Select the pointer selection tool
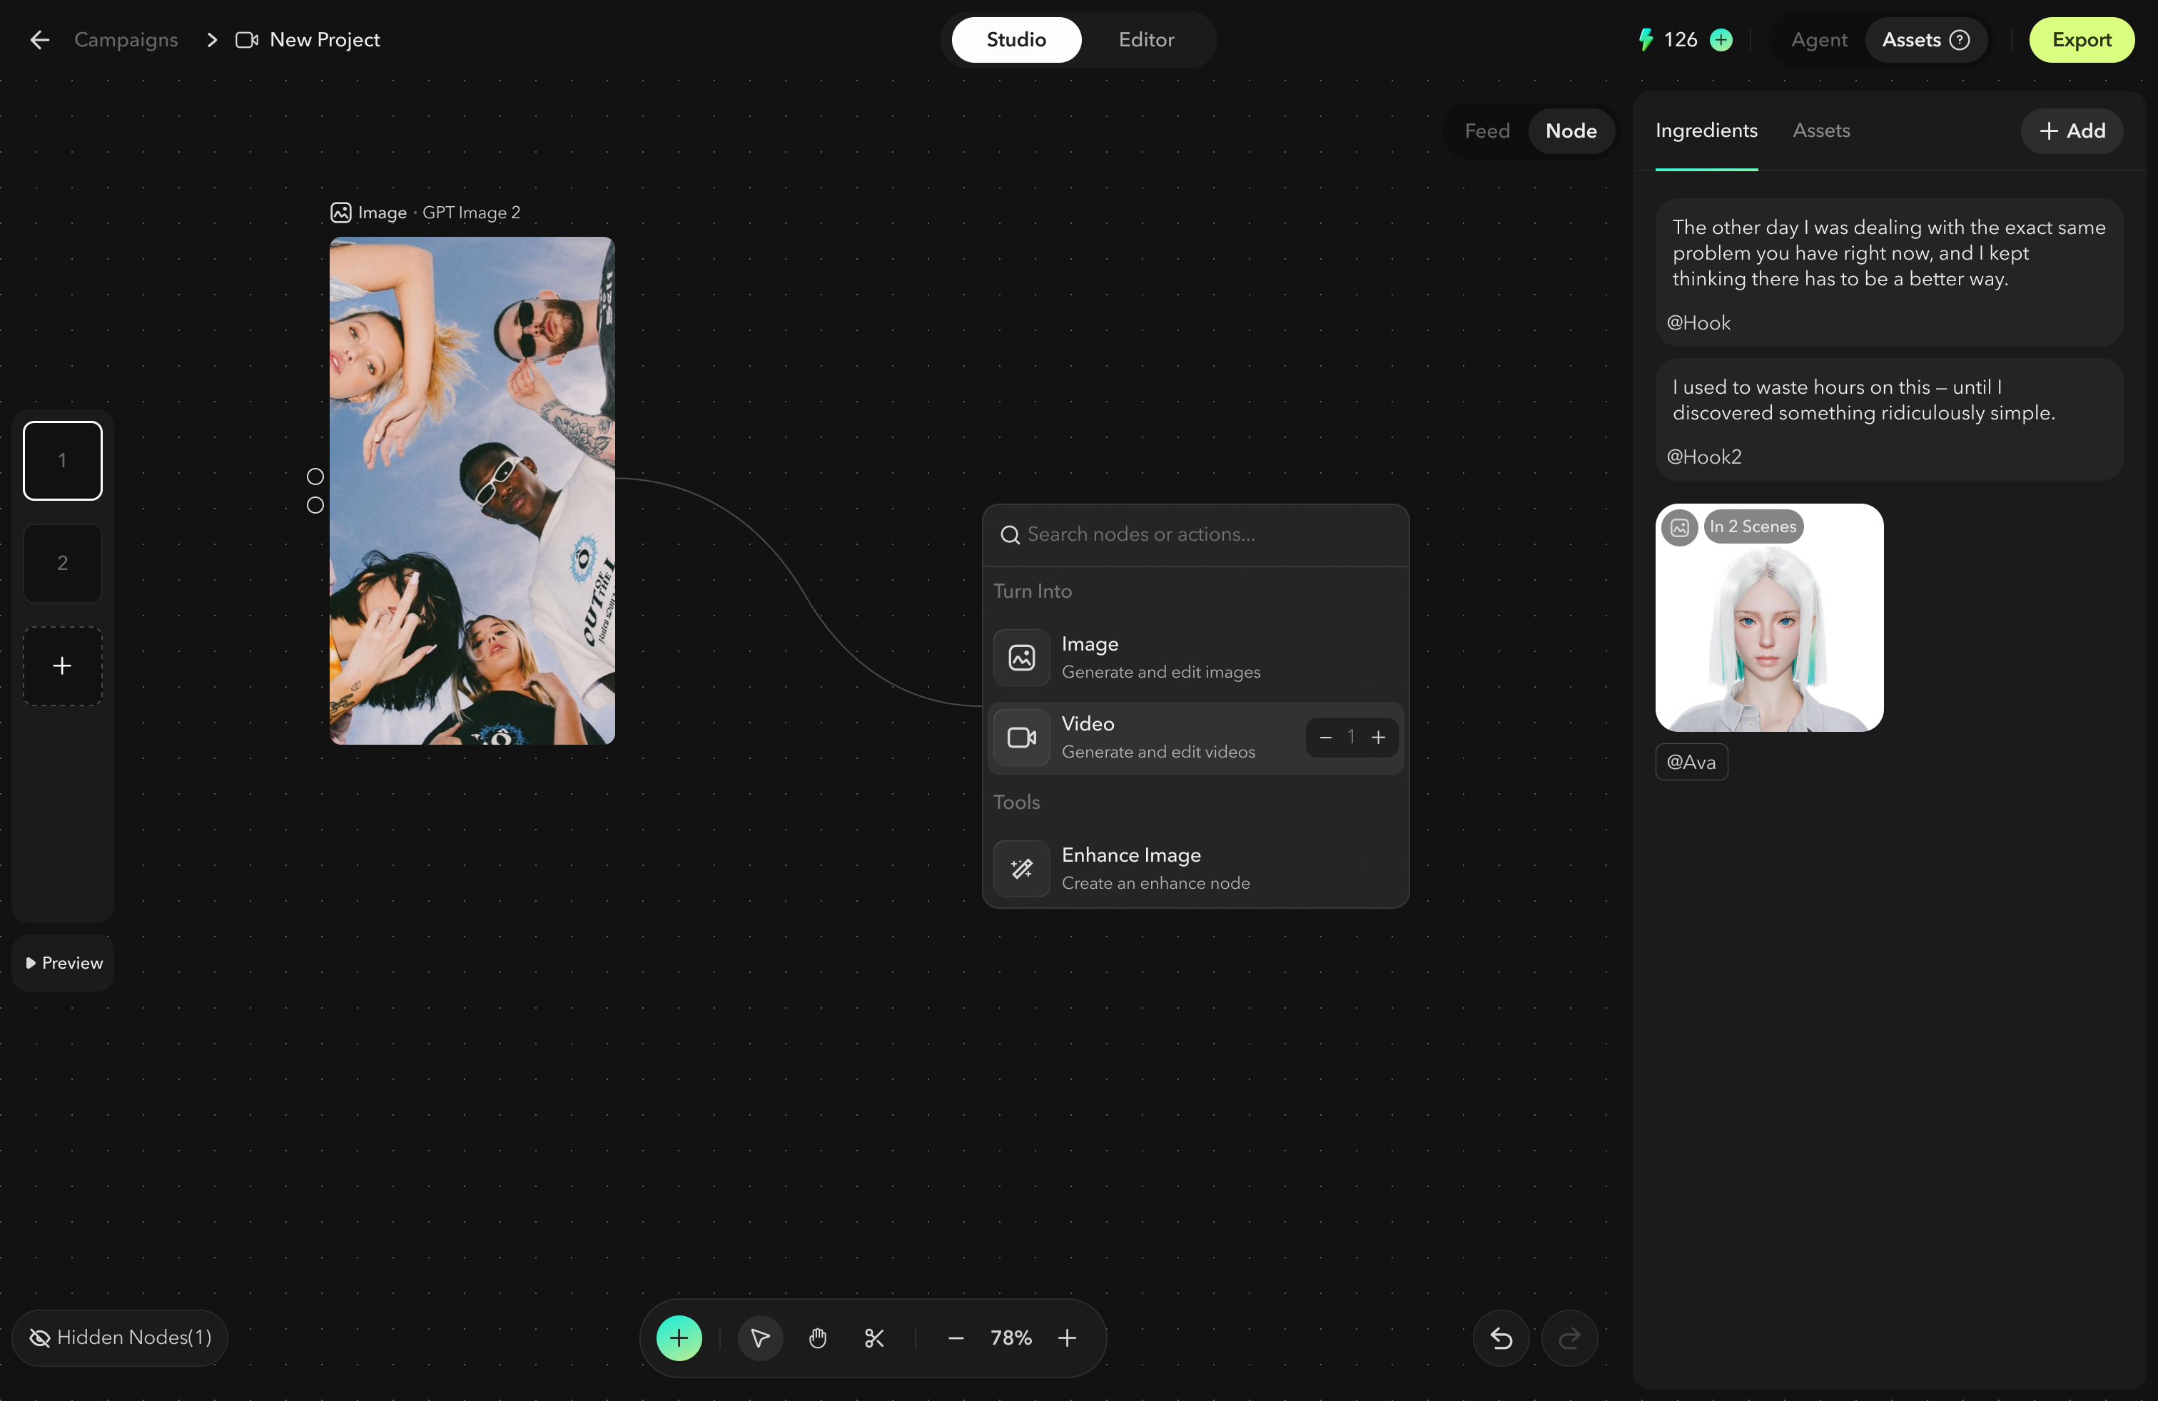2158x1401 pixels. coord(760,1338)
